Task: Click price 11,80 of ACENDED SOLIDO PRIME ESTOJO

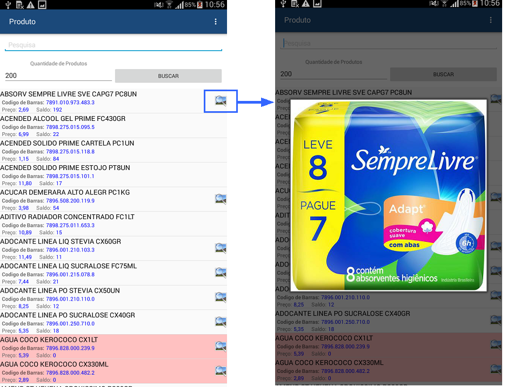Action: pyautogui.click(x=25, y=184)
